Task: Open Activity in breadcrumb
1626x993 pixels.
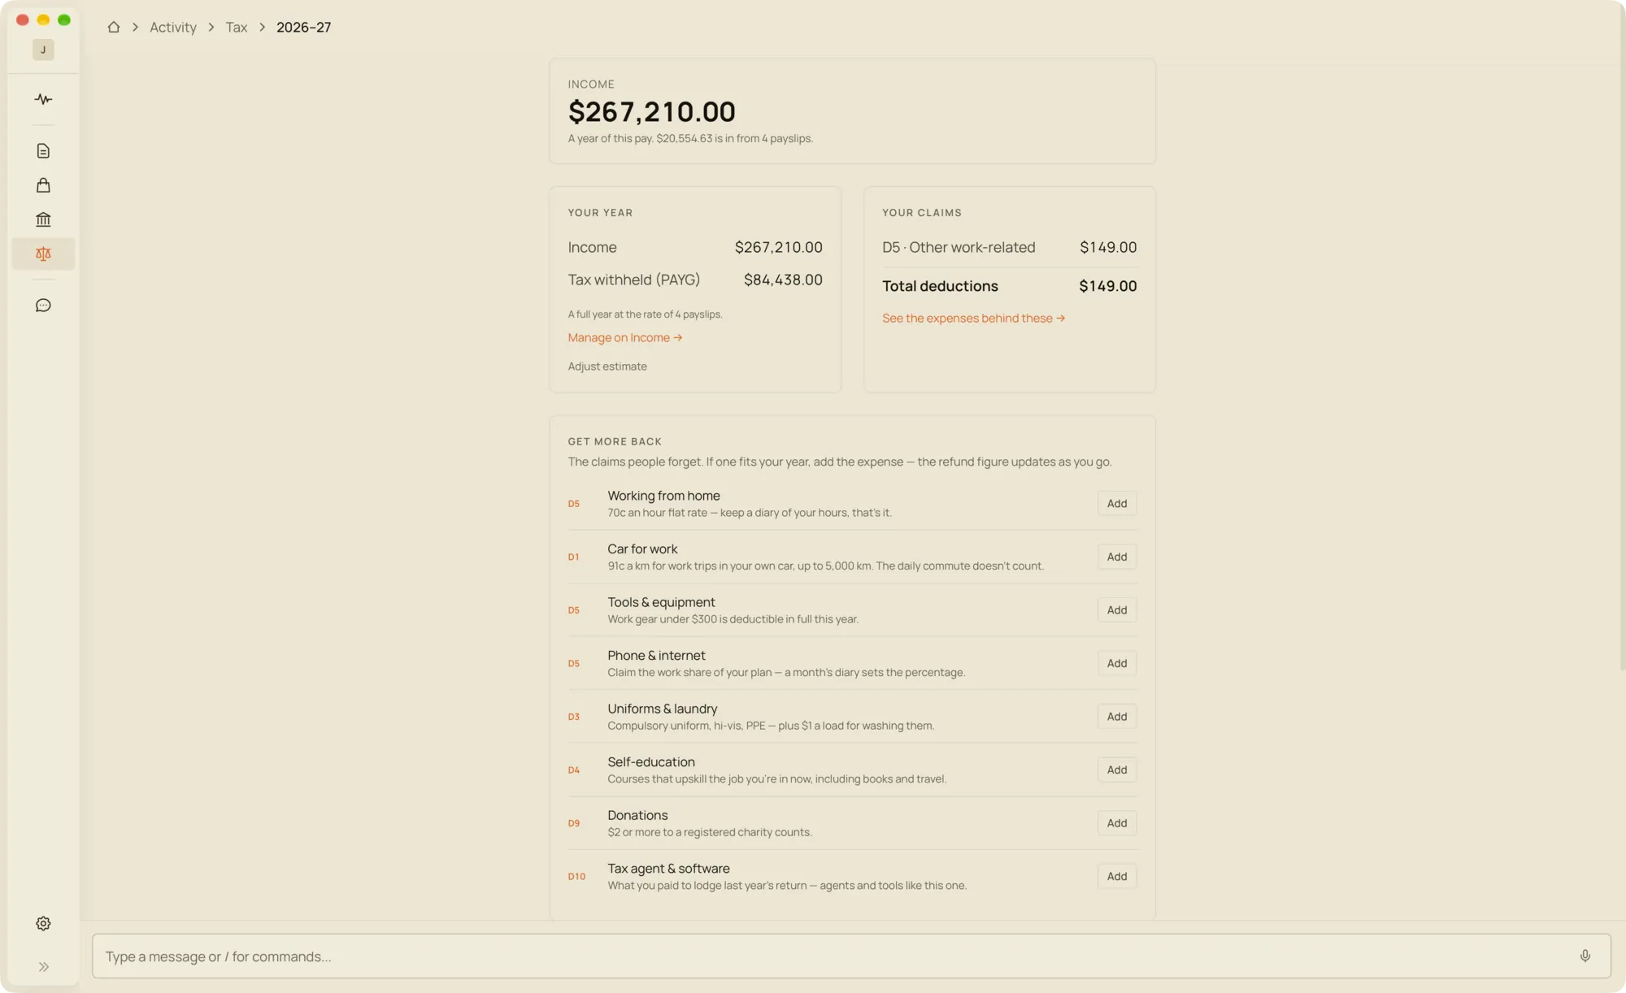Action: (173, 27)
